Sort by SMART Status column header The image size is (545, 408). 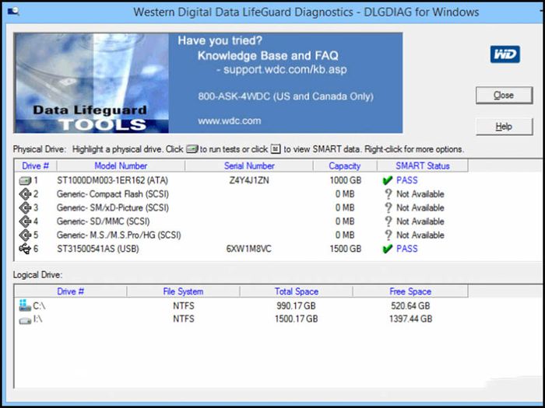click(423, 166)
